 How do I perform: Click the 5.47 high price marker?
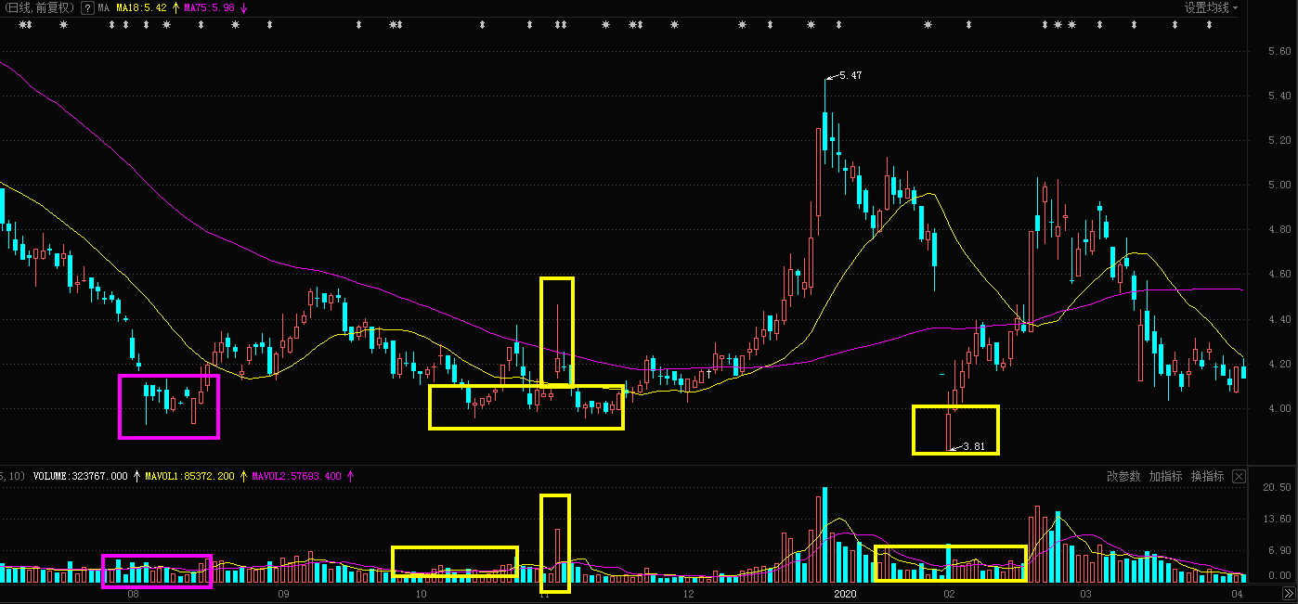pyautogui.click(x=849, y=76)
